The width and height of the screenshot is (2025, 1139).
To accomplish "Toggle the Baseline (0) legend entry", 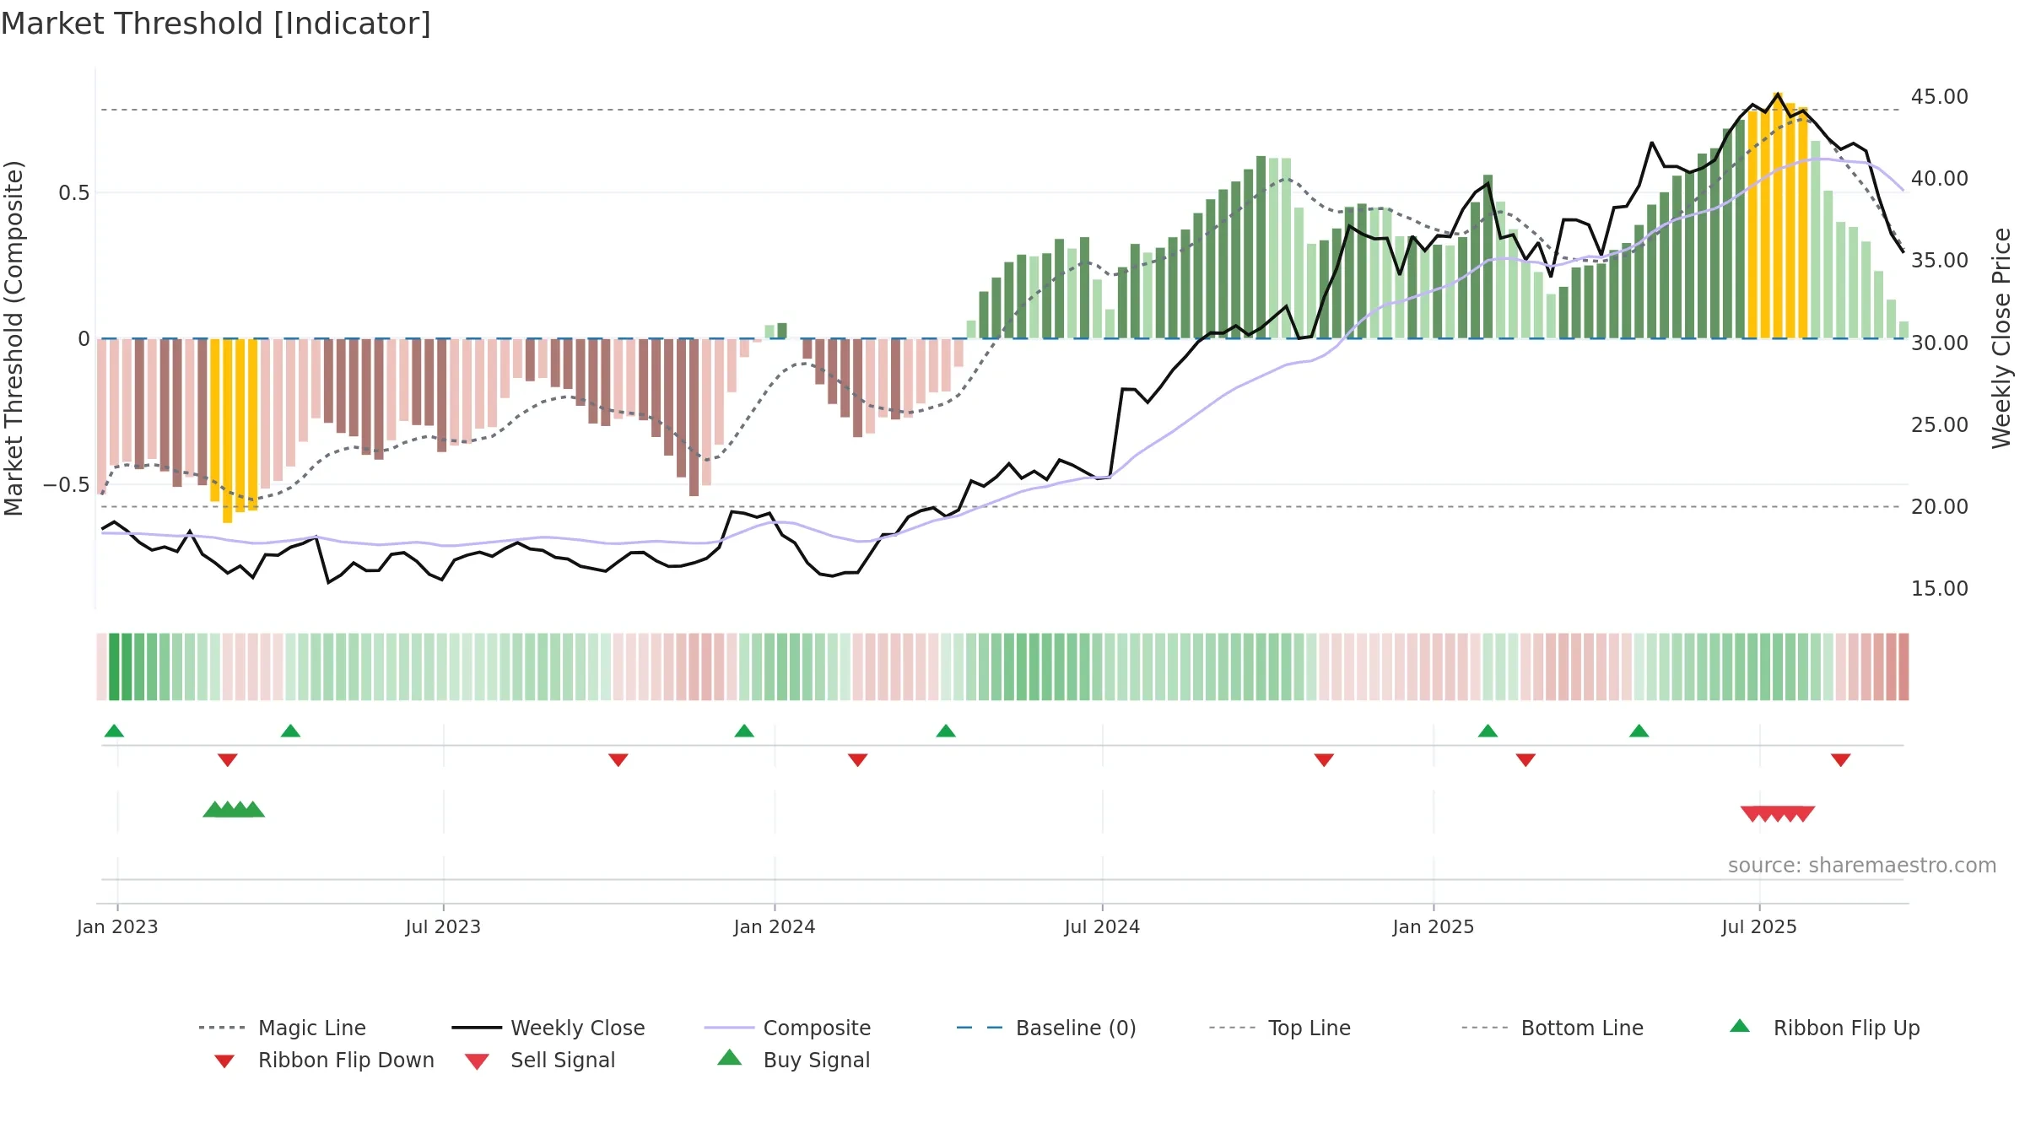I will [x=1046, y=1028].
